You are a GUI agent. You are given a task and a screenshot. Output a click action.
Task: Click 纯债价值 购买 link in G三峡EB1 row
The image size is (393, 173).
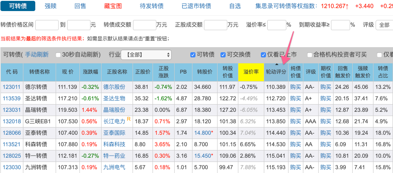click(x=296, y=121)
